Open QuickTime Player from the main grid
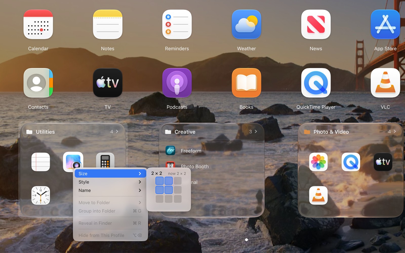The image size is (405, 253). 316,83
